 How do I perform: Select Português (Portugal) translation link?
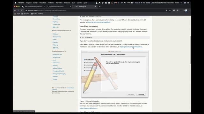(x=59, y=74)
